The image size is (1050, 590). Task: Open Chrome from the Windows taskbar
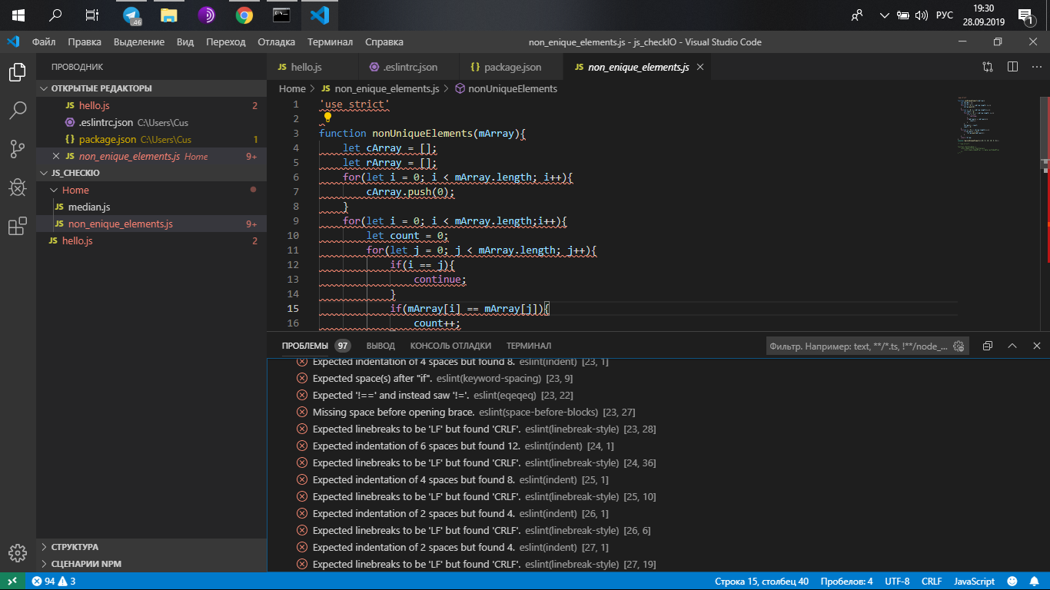[244, 15]
